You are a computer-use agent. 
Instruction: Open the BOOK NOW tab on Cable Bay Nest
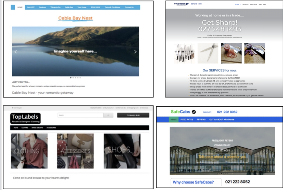click(x=96, y=7)
